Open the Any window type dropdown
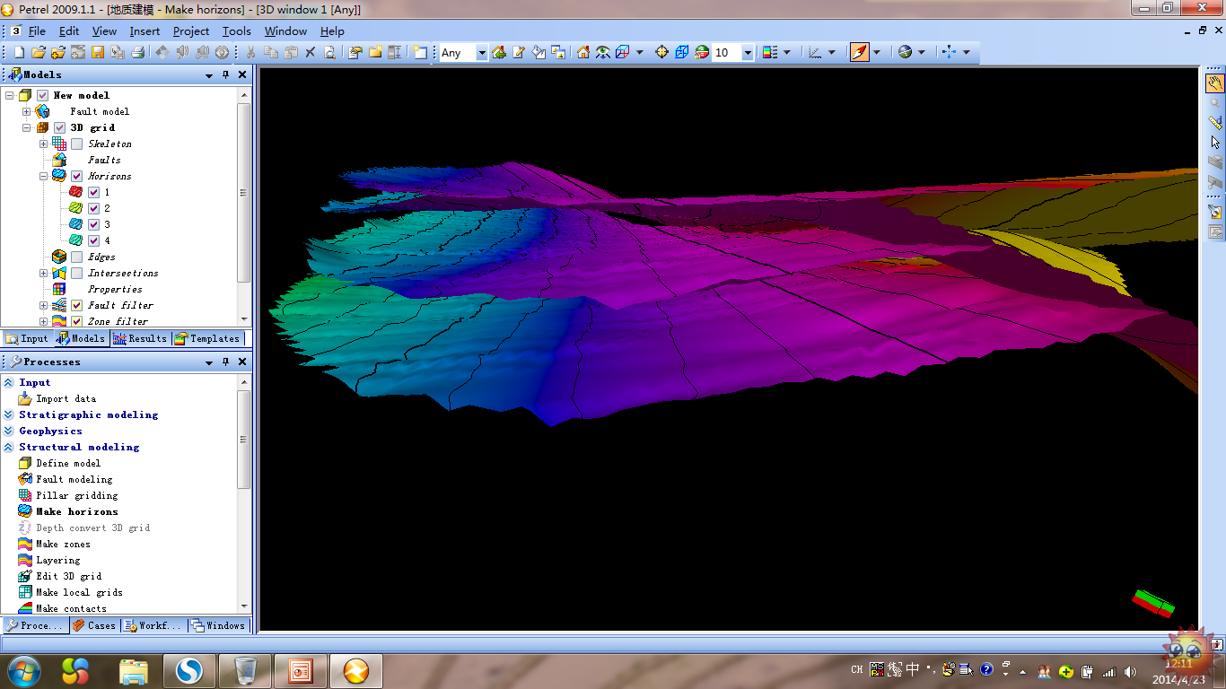This screenshot has height=689, width=1226. coord(481,53)
